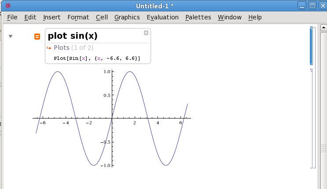
Task: Minimize the Untitled-1 window
Action: pos(302,6)
